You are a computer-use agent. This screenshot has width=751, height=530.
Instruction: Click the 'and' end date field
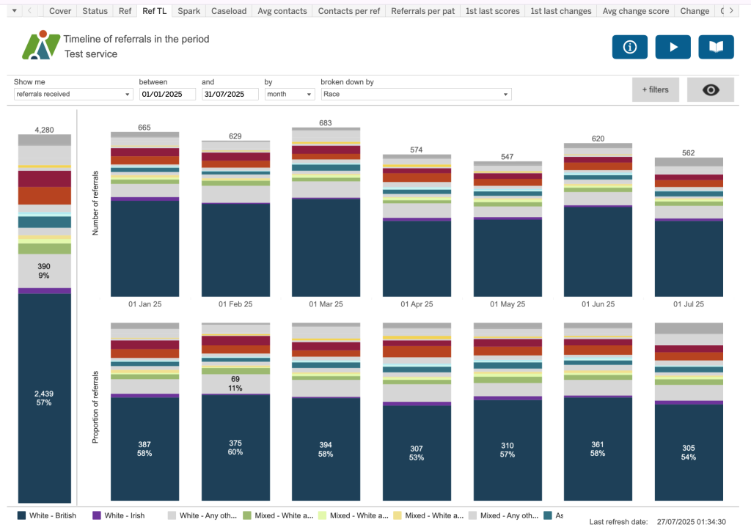coord(230,95)
